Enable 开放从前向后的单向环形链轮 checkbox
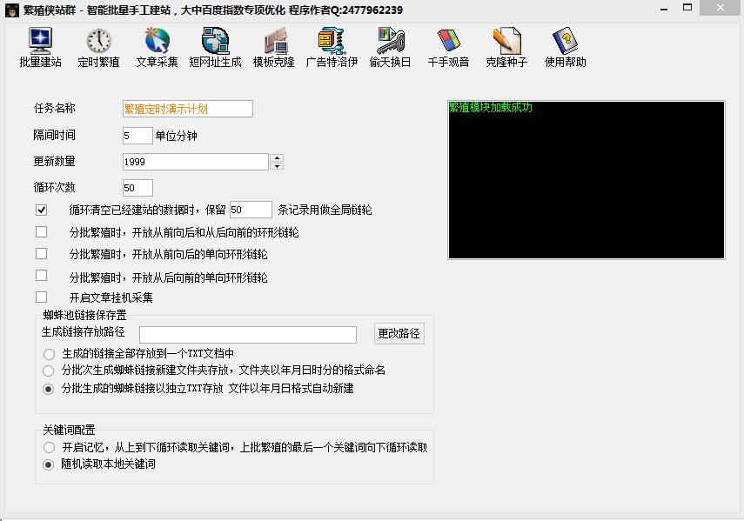 [x=41, y=254]
